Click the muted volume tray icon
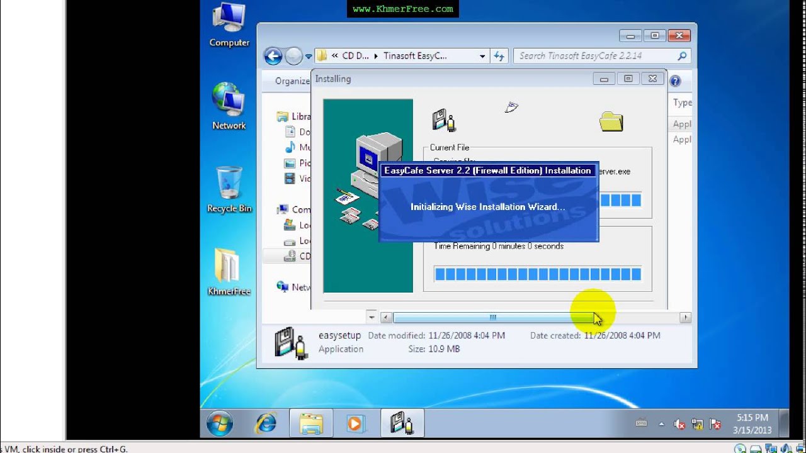The width and height of the screenshot is (806, 453). coord(679,424)
